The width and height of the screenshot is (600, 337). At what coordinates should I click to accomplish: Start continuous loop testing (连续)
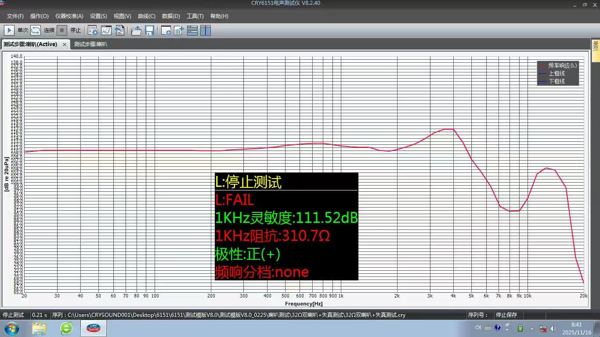(36, 30)
